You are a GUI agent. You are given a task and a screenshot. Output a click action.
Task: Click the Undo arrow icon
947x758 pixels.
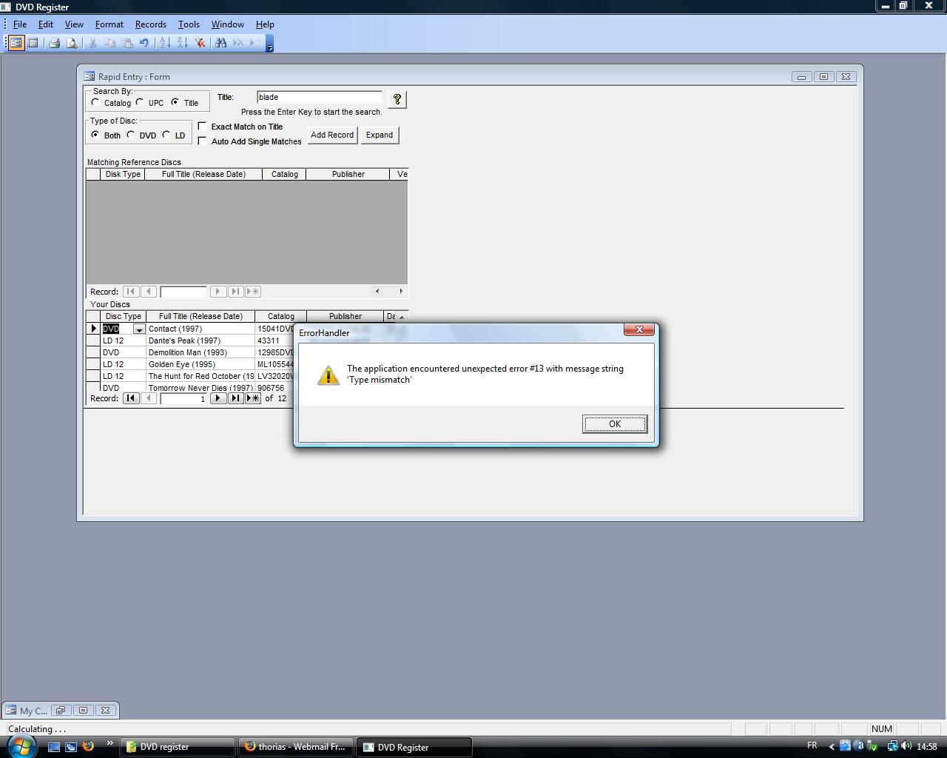[144, 43]
